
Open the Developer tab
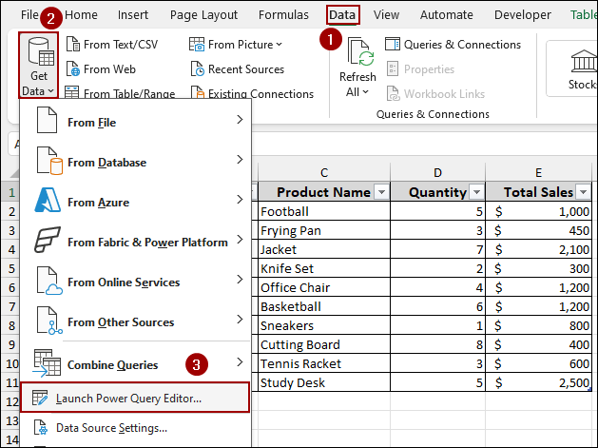click(523, 15)
